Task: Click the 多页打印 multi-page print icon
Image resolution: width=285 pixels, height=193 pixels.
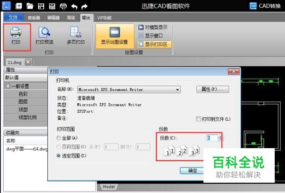Action: [x=76, y=36]
